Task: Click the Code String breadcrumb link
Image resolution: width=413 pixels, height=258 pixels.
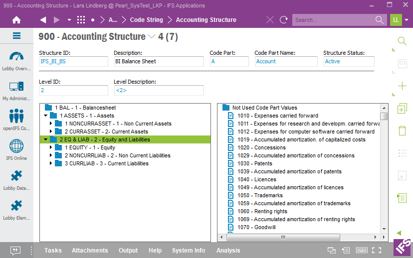Action: pyautogui.click(x=146, y=20)
